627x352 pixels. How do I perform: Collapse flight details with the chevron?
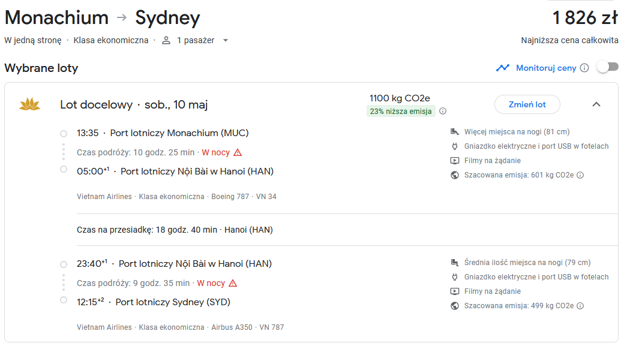596,104
